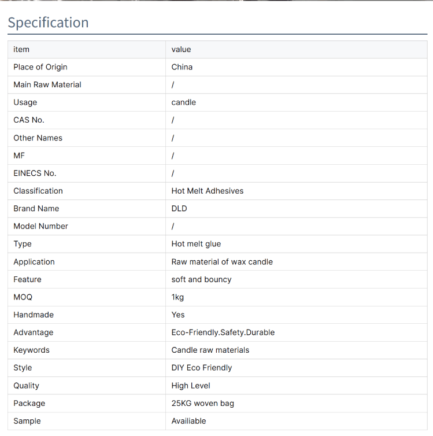
Task: Click the 'DLD' brand name value
Action: [x=179, y=208]
